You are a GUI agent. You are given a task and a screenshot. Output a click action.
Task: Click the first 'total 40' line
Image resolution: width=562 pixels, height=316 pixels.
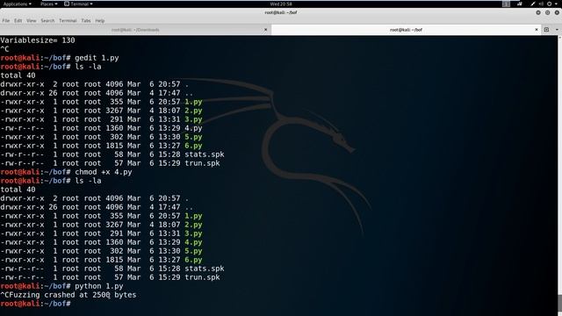point(18,75)
